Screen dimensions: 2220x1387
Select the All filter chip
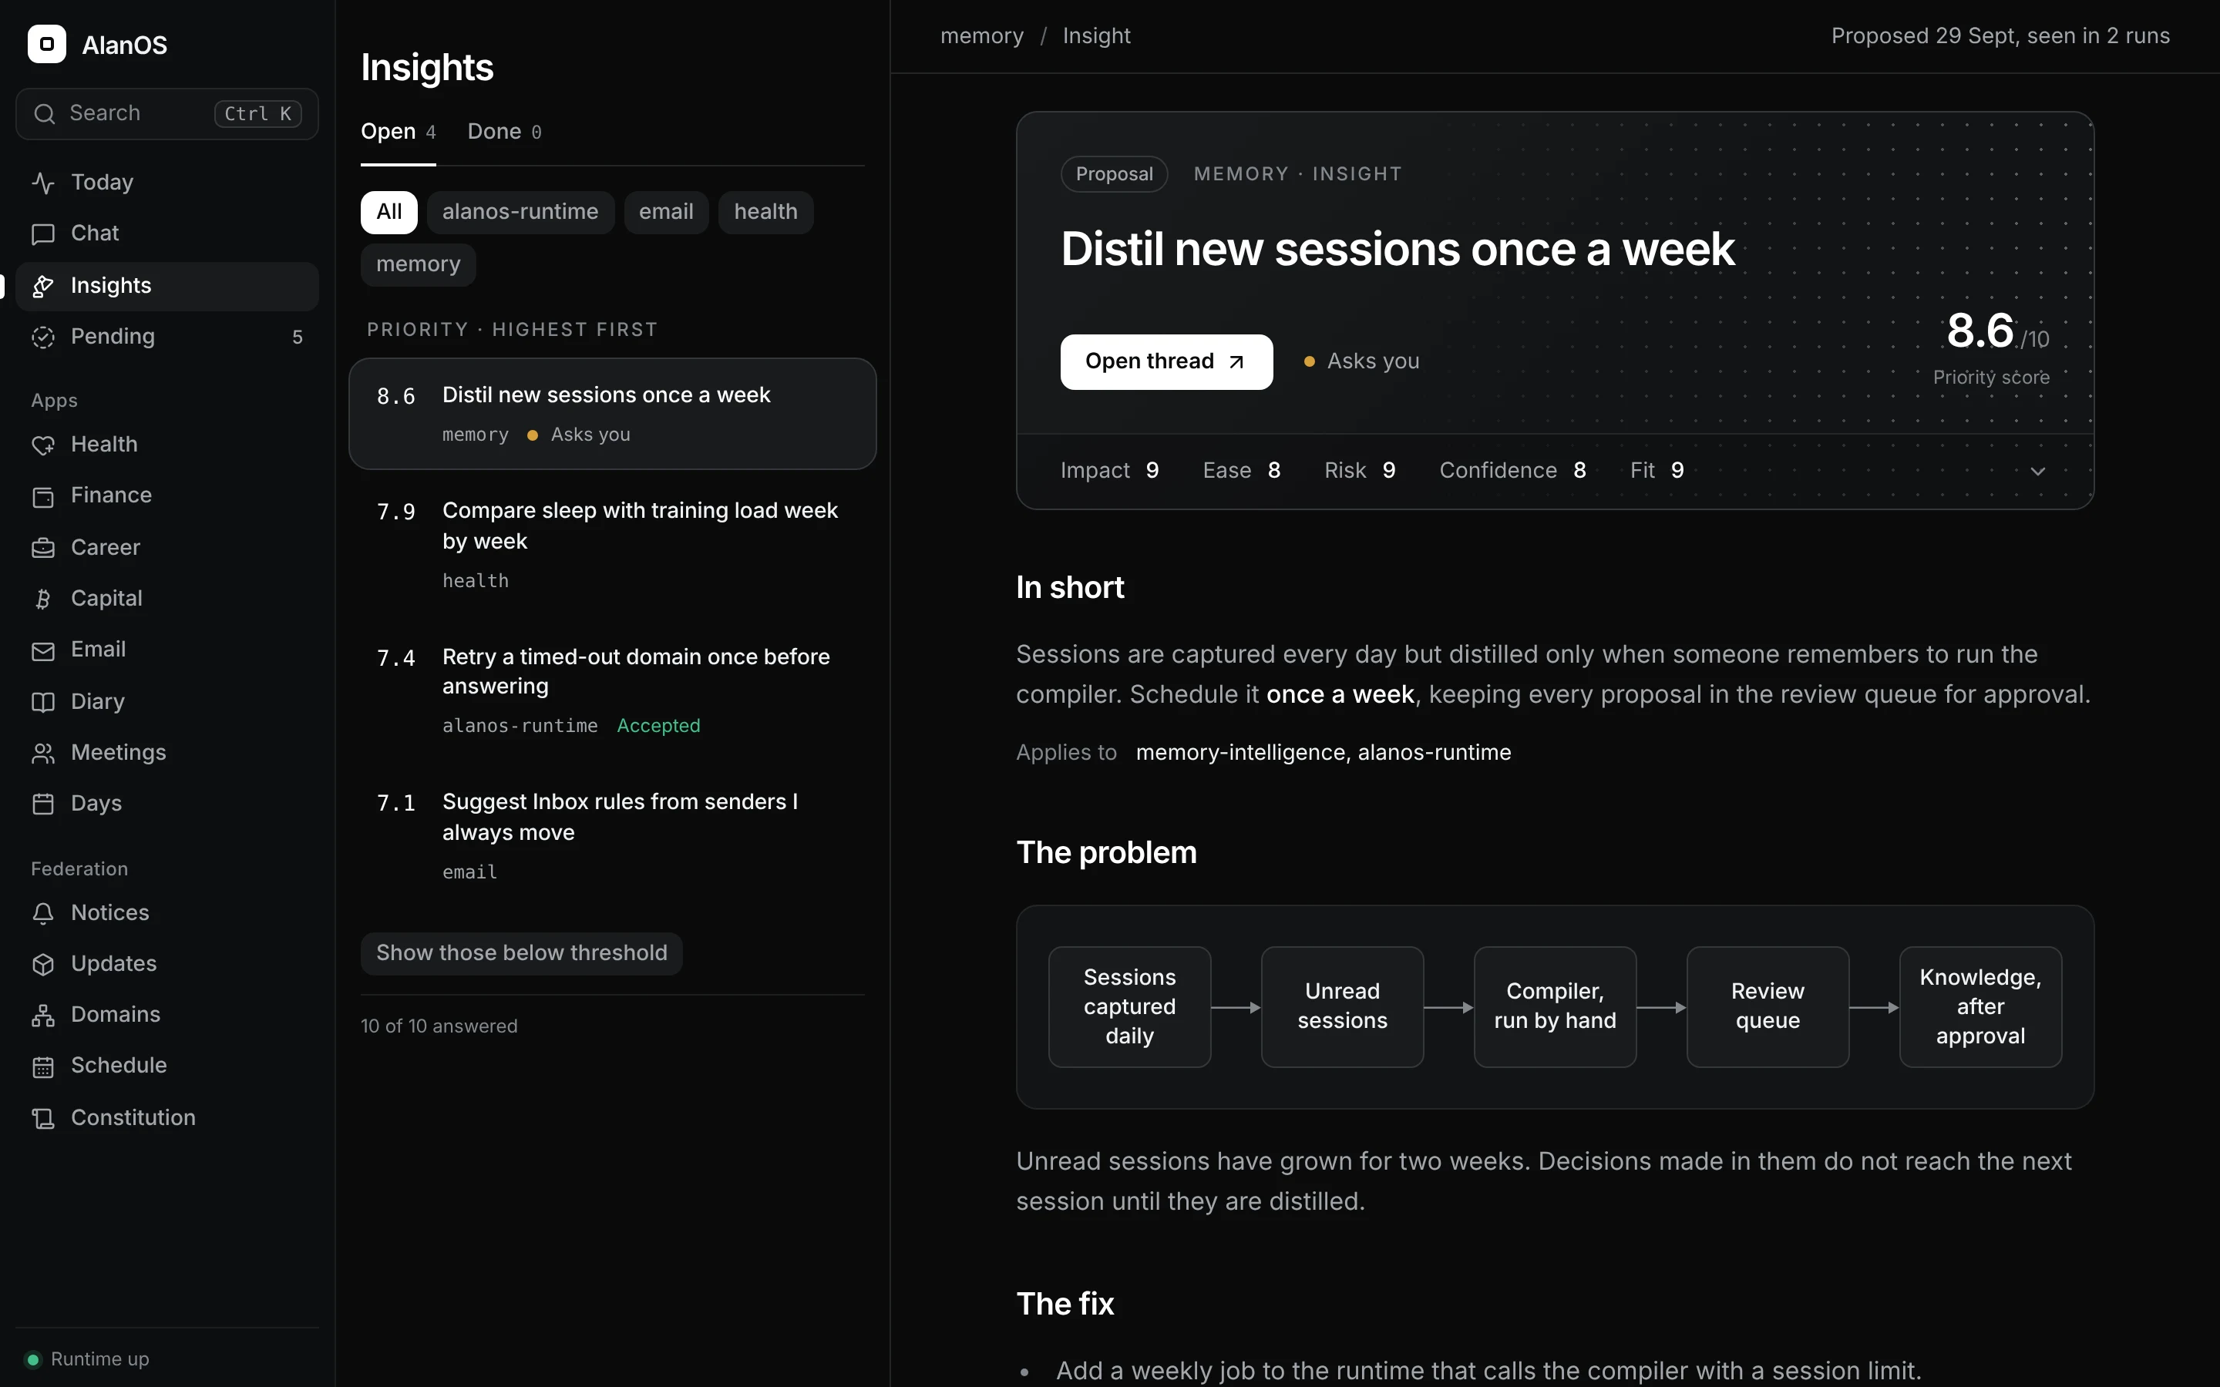[389, 212]
